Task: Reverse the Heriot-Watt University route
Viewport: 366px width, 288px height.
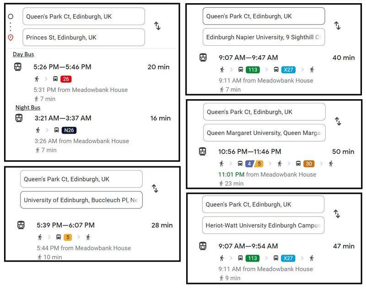Action: (x=337, y=213)
